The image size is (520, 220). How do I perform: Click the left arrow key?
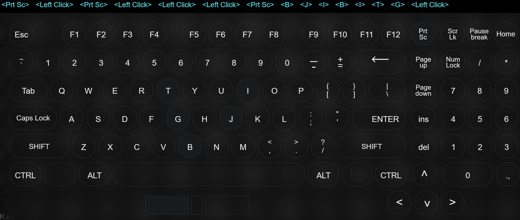399,203
